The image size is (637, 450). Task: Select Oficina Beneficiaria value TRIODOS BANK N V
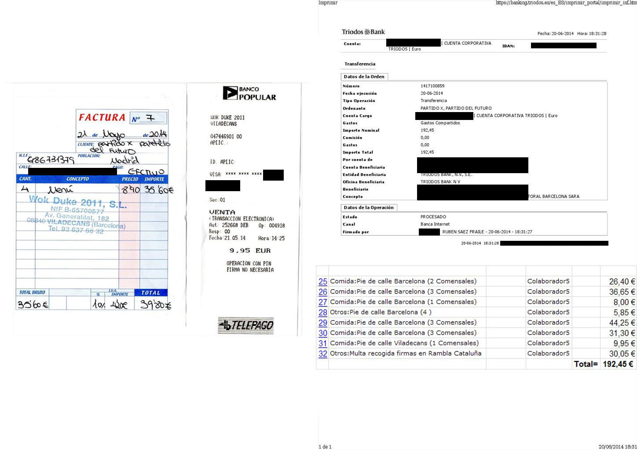tap(440, 182)
